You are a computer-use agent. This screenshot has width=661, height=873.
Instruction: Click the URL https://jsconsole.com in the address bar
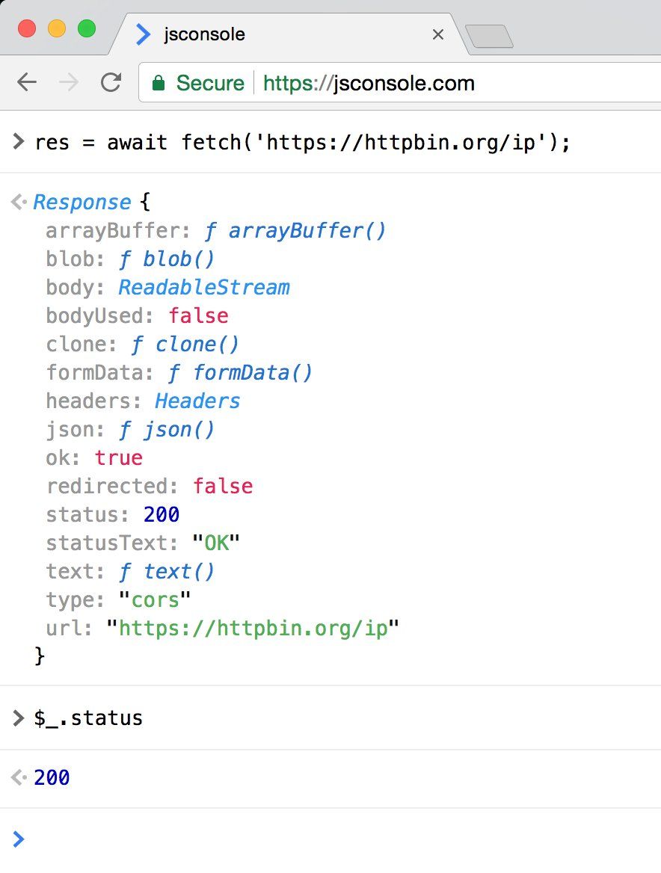click(x=369, y=83)
